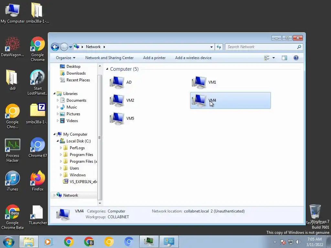Open Explorer help icon

296,58
